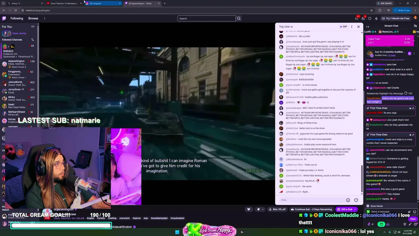This screenshot has width=419, height=236.
Task: Open the Prime loot crown icon with 37 badge
Action: pyautogui.click(x=357, y=18)
